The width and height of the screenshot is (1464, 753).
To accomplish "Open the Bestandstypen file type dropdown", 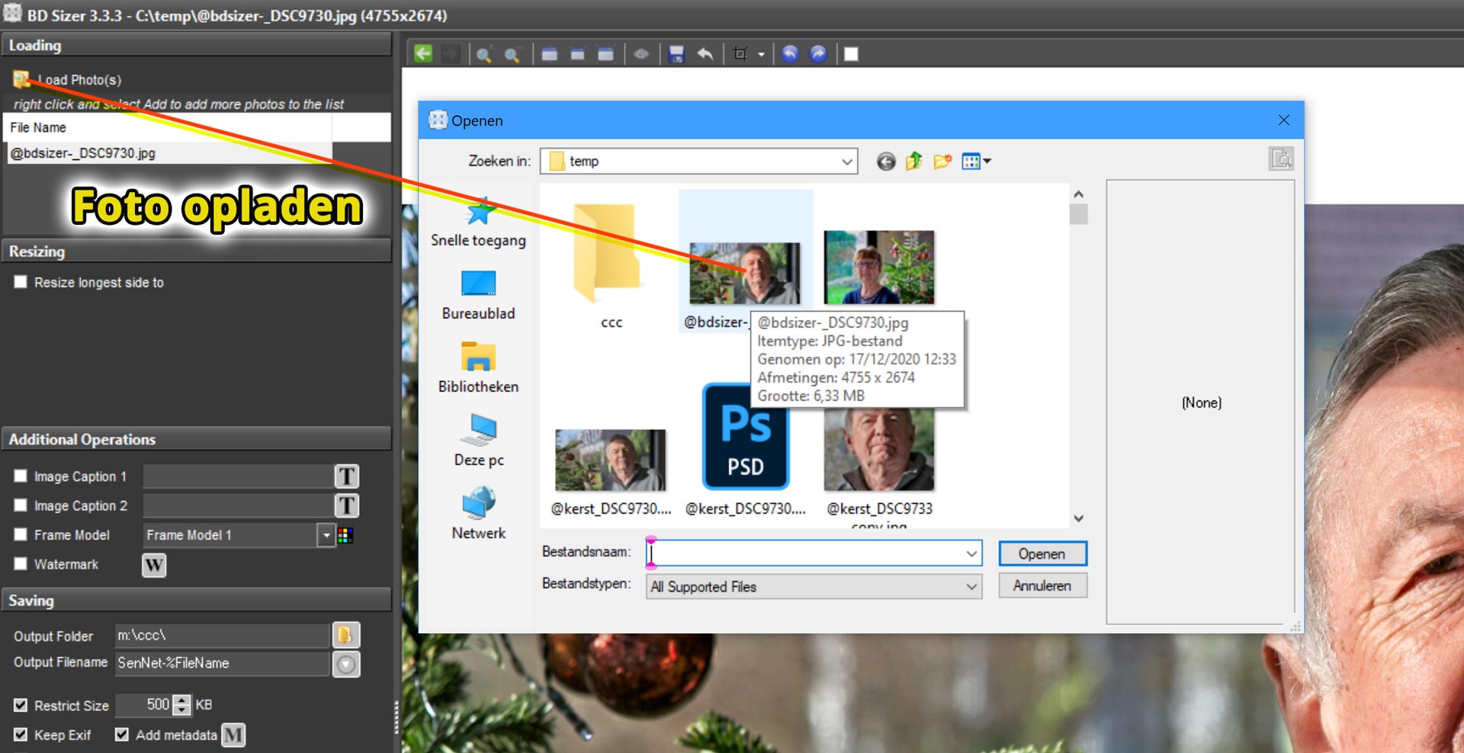I will [814, 586].
